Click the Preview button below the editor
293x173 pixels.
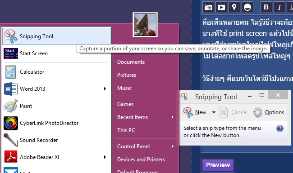tap(218, 165)
